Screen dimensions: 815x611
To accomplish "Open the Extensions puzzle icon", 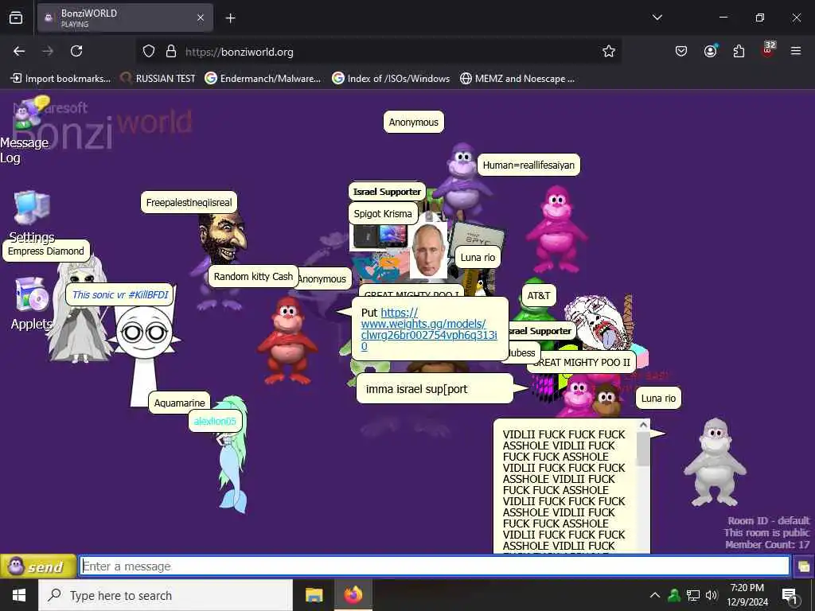I will click(x=739, y=52).
